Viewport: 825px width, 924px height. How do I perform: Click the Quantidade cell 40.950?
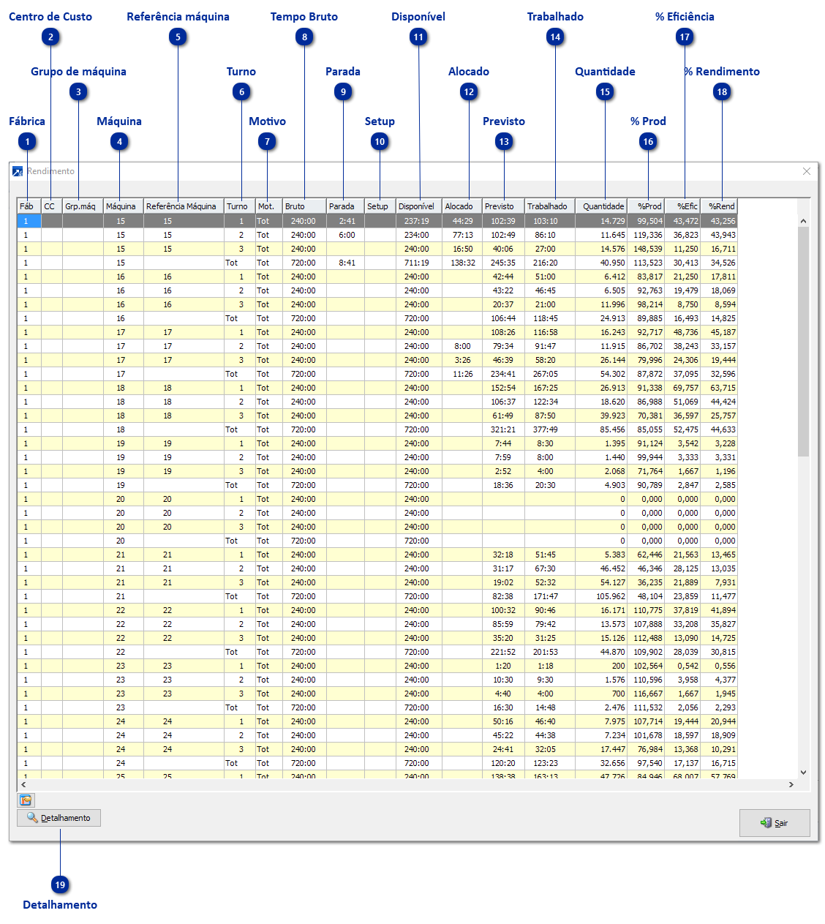pyautogui.click(x=601, y=263)
